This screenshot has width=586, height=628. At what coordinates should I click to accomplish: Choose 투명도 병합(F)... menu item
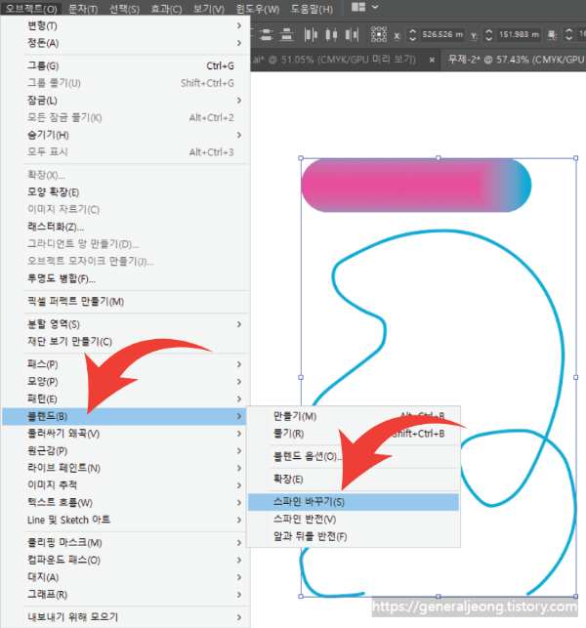coord(126,278)
